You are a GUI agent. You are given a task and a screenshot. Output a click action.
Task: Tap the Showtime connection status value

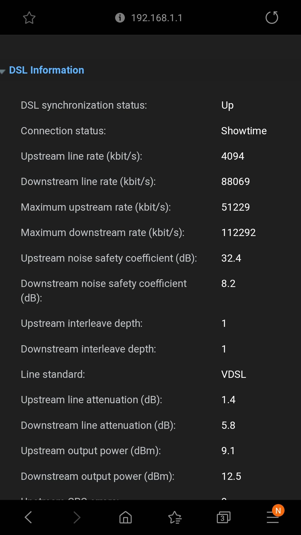click(x=244, y=131)
